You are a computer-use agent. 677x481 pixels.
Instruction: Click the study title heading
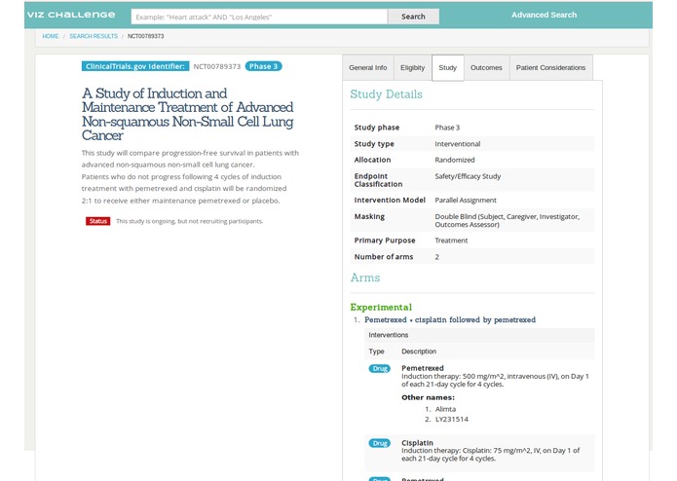point(188,114)
